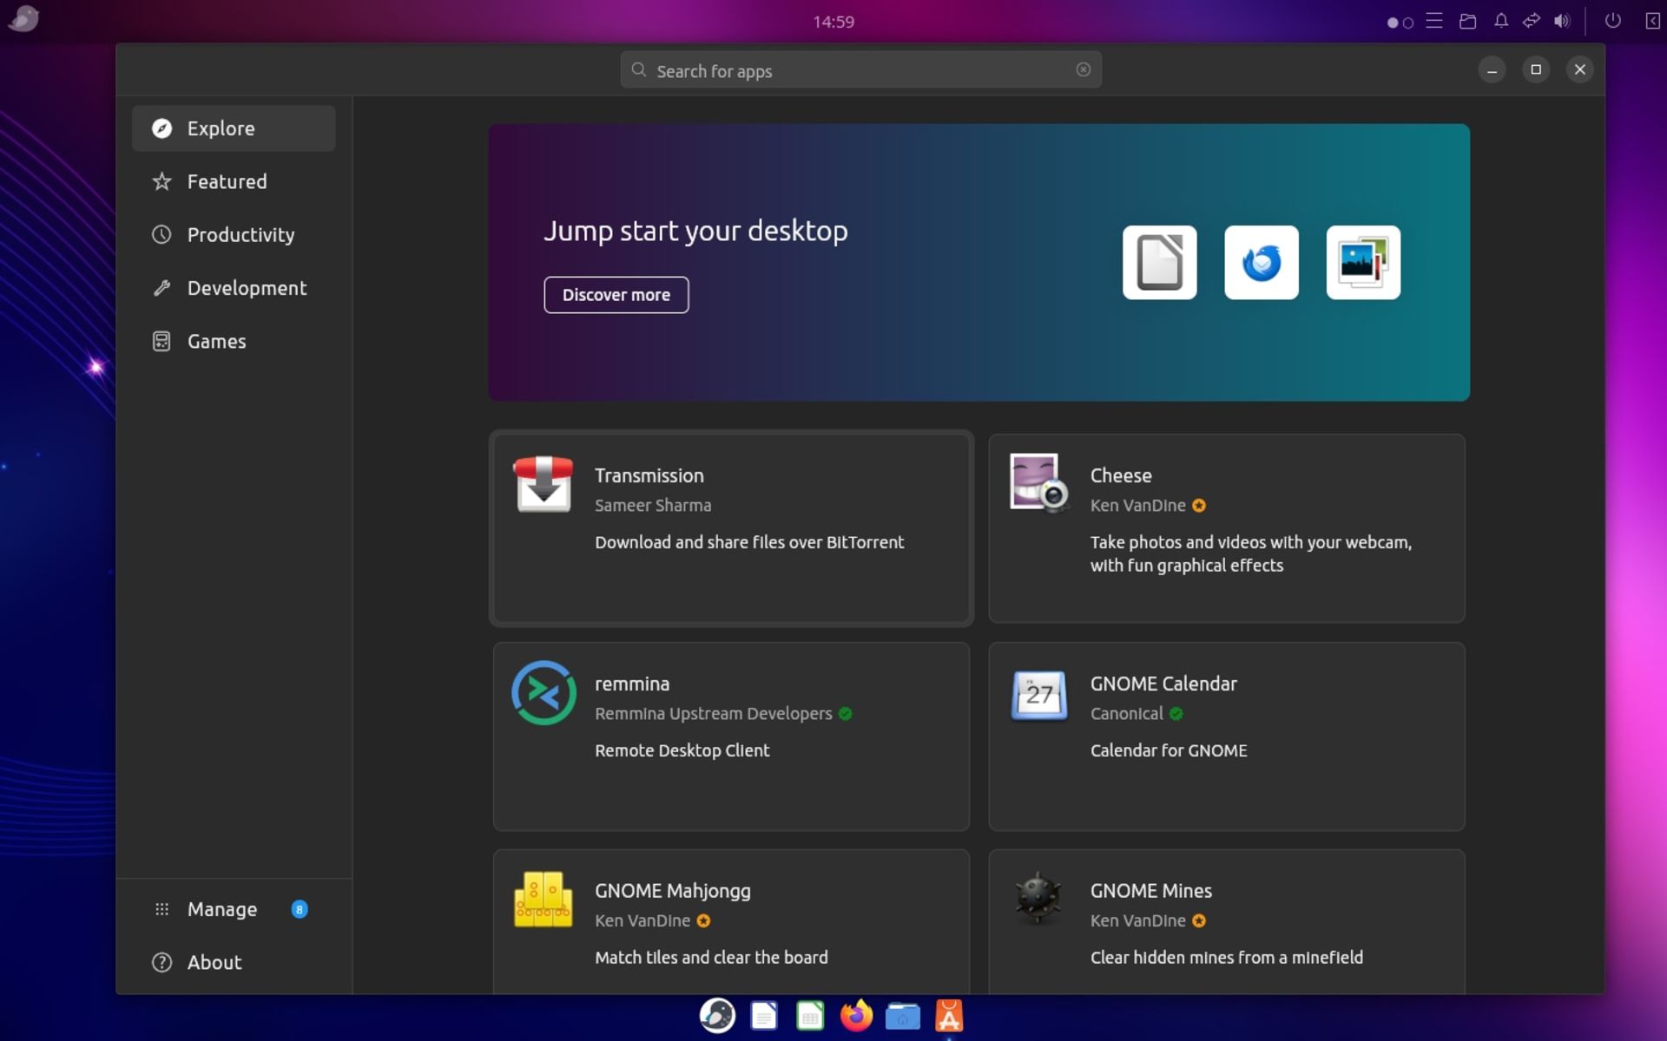The width and height of the screenshot is (1667, 1041).
Task: Open the remmina app title
Action: pyautogui.click(x=632, y=684)
